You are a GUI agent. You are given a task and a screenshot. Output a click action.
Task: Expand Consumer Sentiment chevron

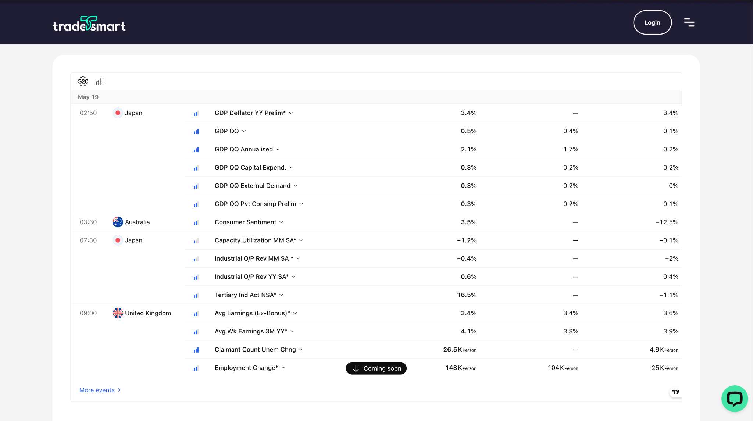click(281, 222)
